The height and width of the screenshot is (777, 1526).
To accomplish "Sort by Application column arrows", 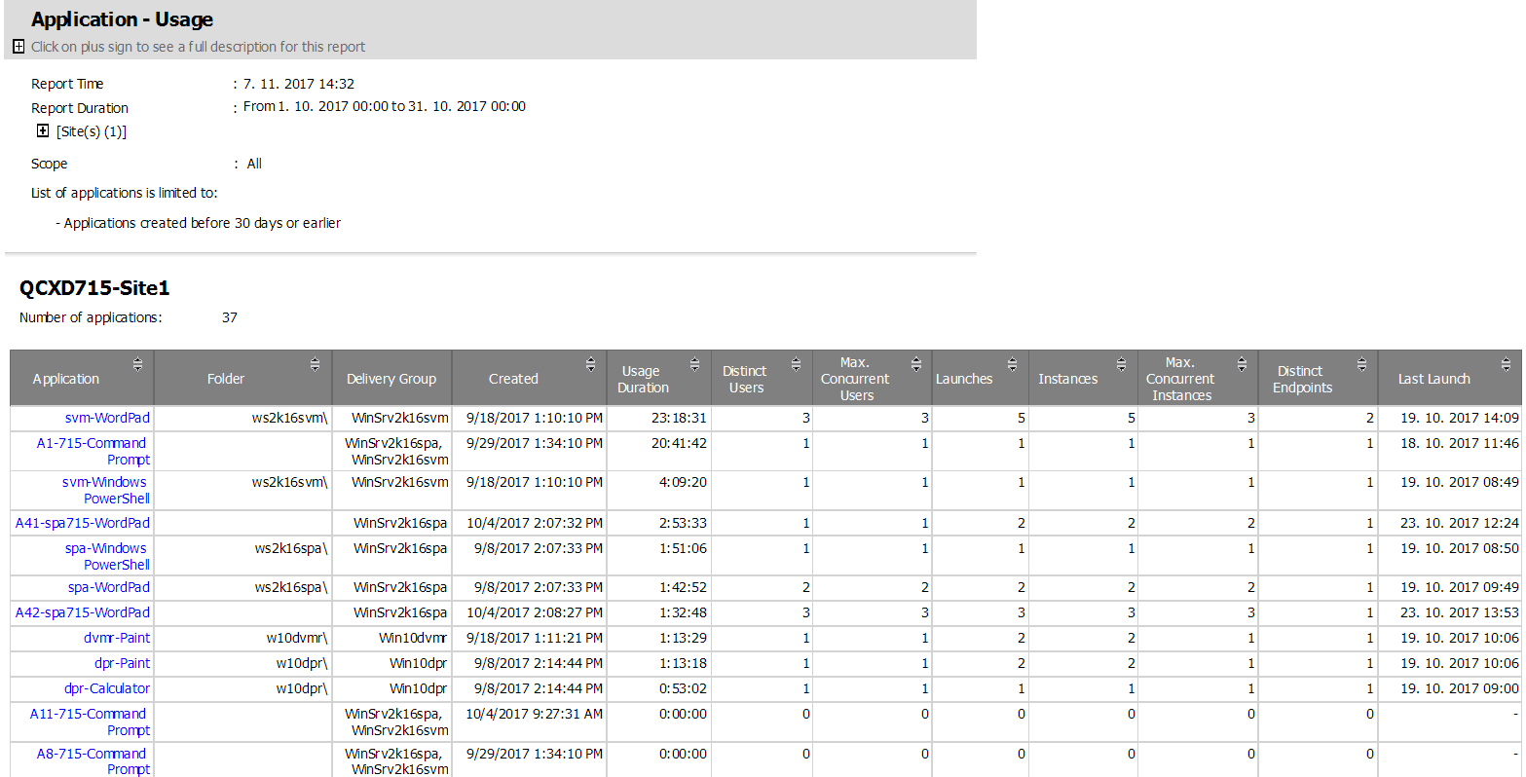I will tap(137, 364).
